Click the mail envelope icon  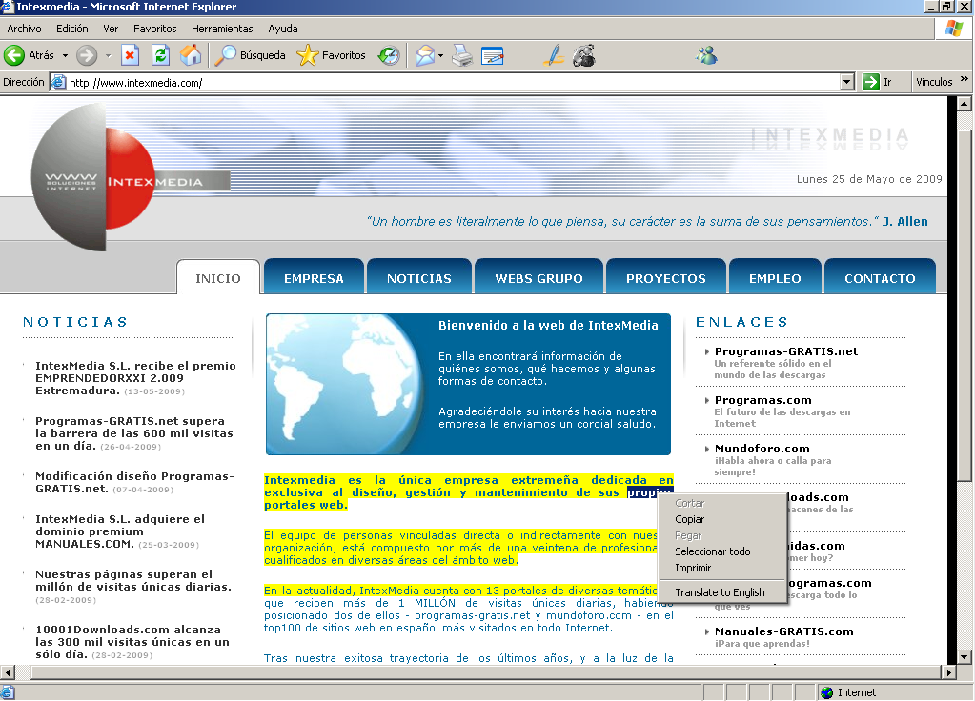(x=425, y=55)
